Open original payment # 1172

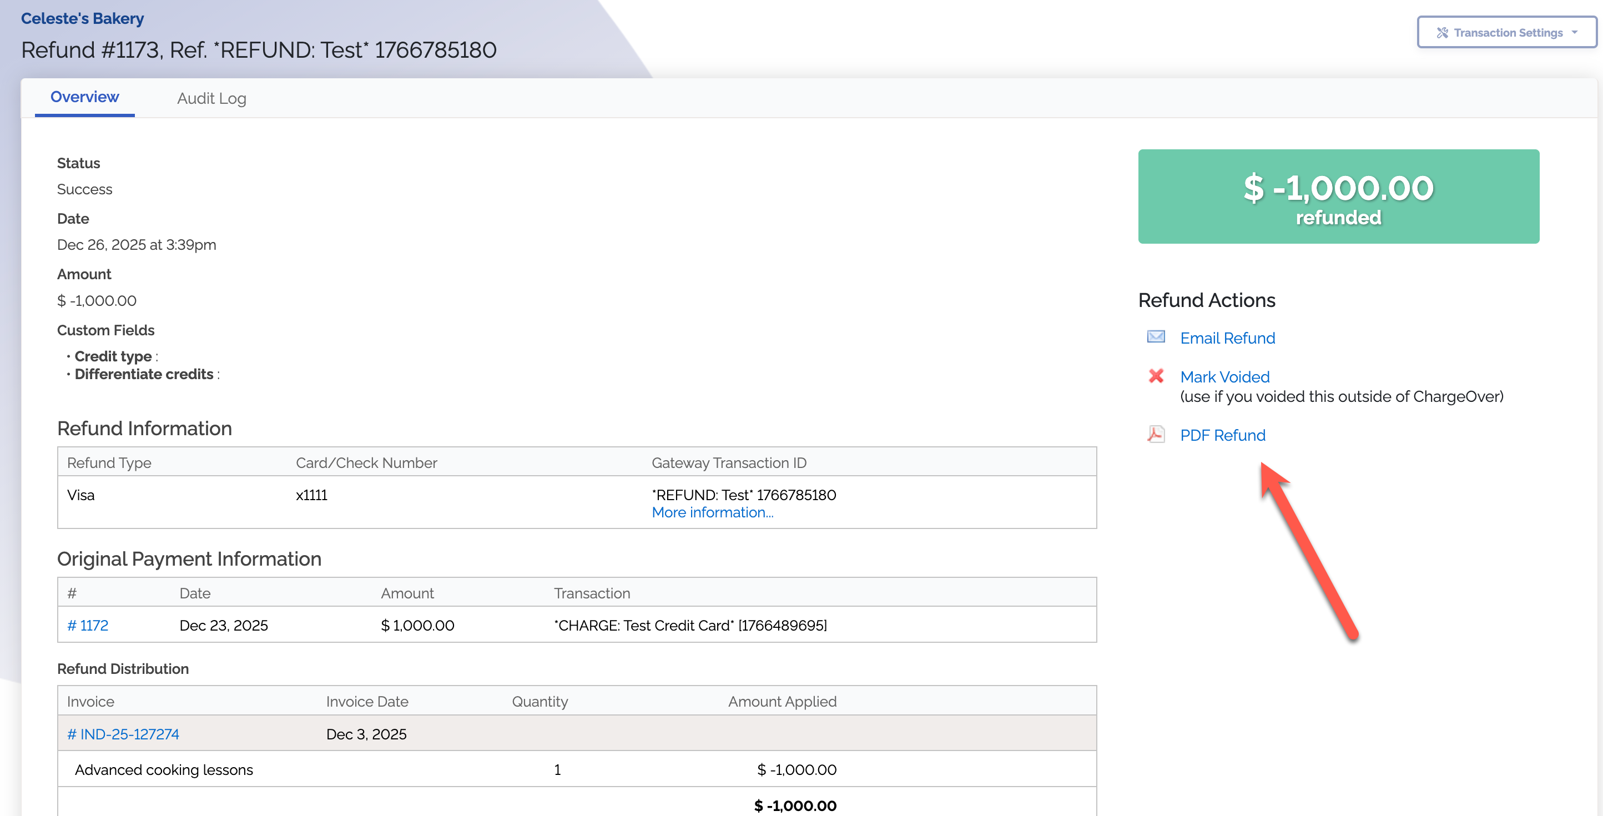(x=88, y=625)
